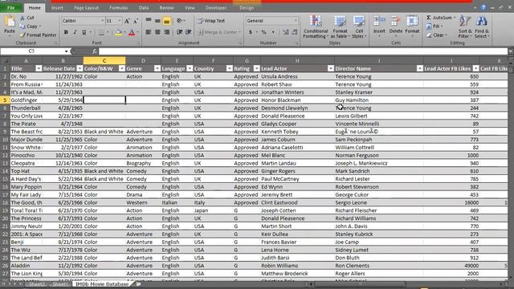Open the Release Date filter dropdown
Screen dimensions: 514x289
point(80,68)
